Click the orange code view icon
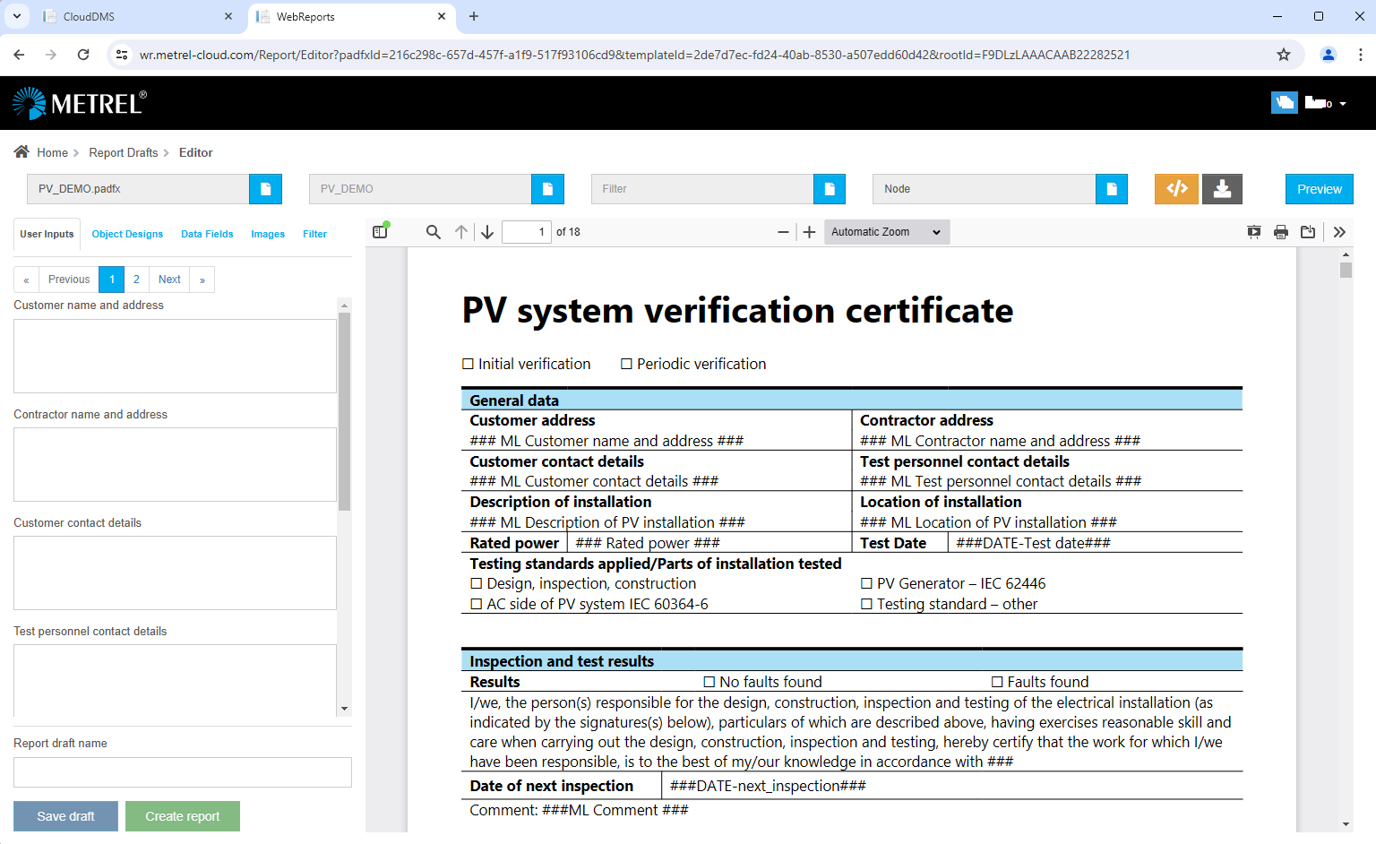Viewport: 1376px width, 844px height. 1176,189
